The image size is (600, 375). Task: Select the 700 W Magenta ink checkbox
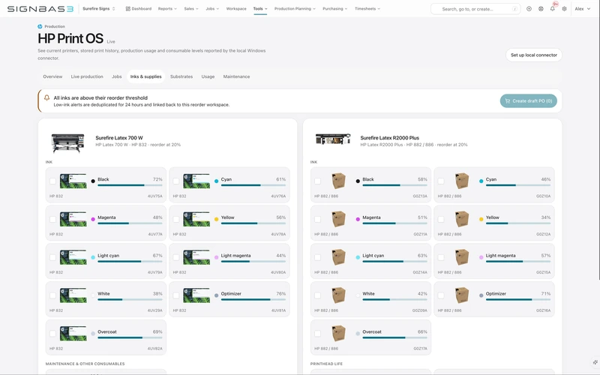(x=52, y=219)
